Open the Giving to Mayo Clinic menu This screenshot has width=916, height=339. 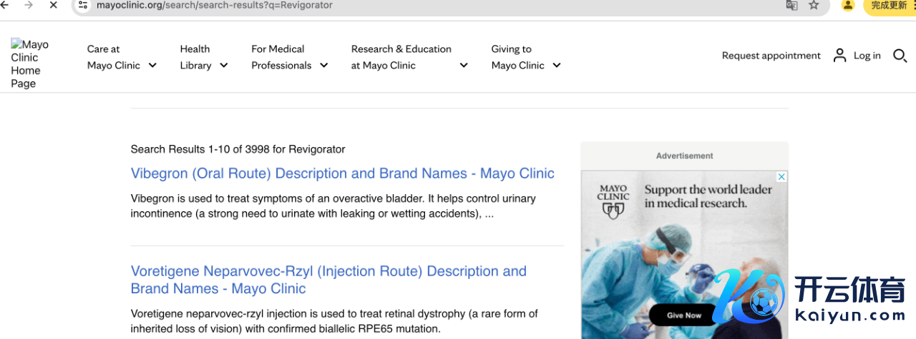tap(526, 57)
